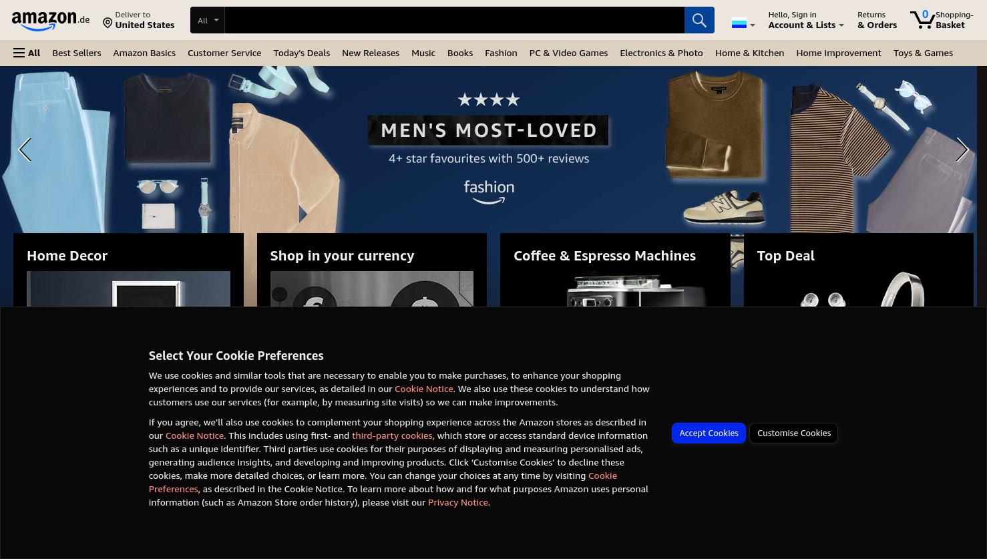The image size is (987, 559).
Task: Open the All search category dropdown
Action: pos(208,20)
